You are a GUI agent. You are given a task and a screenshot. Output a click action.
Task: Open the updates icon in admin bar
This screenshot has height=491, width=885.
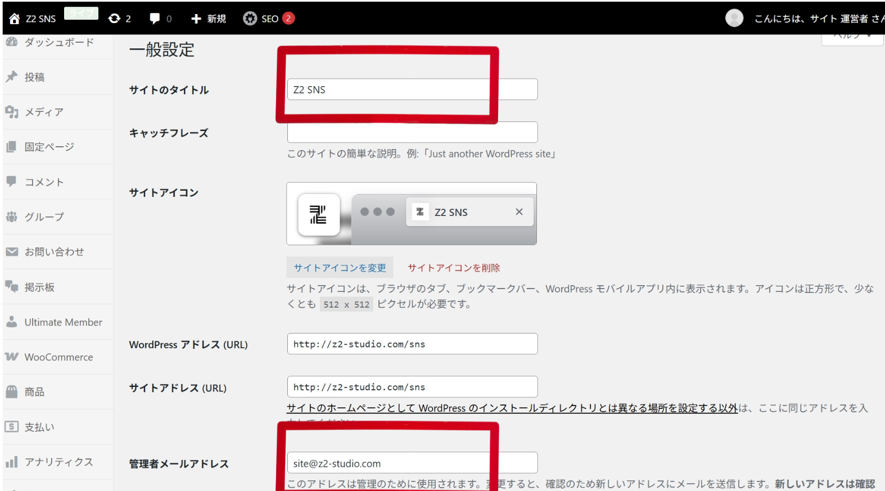(115, 19)
